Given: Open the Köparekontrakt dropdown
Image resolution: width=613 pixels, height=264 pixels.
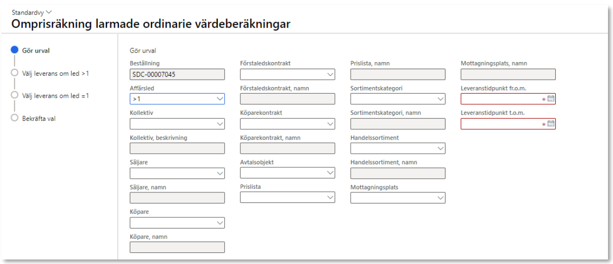Looking at the screenshot, I should click(x=330, y=124).
